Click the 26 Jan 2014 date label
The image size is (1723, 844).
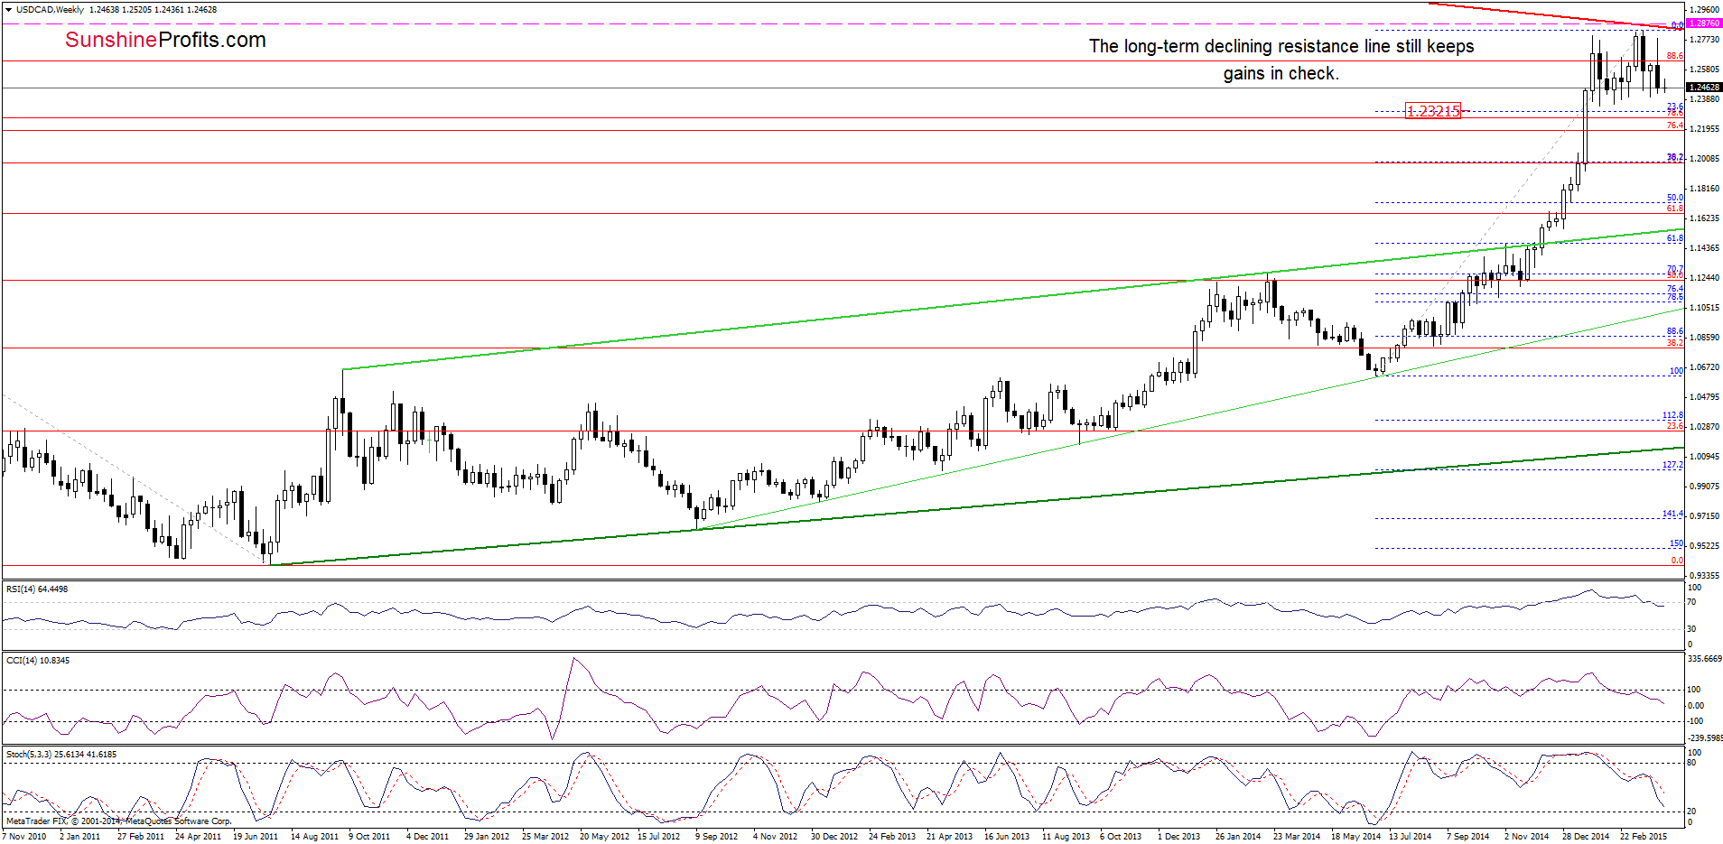point(1238,837)
